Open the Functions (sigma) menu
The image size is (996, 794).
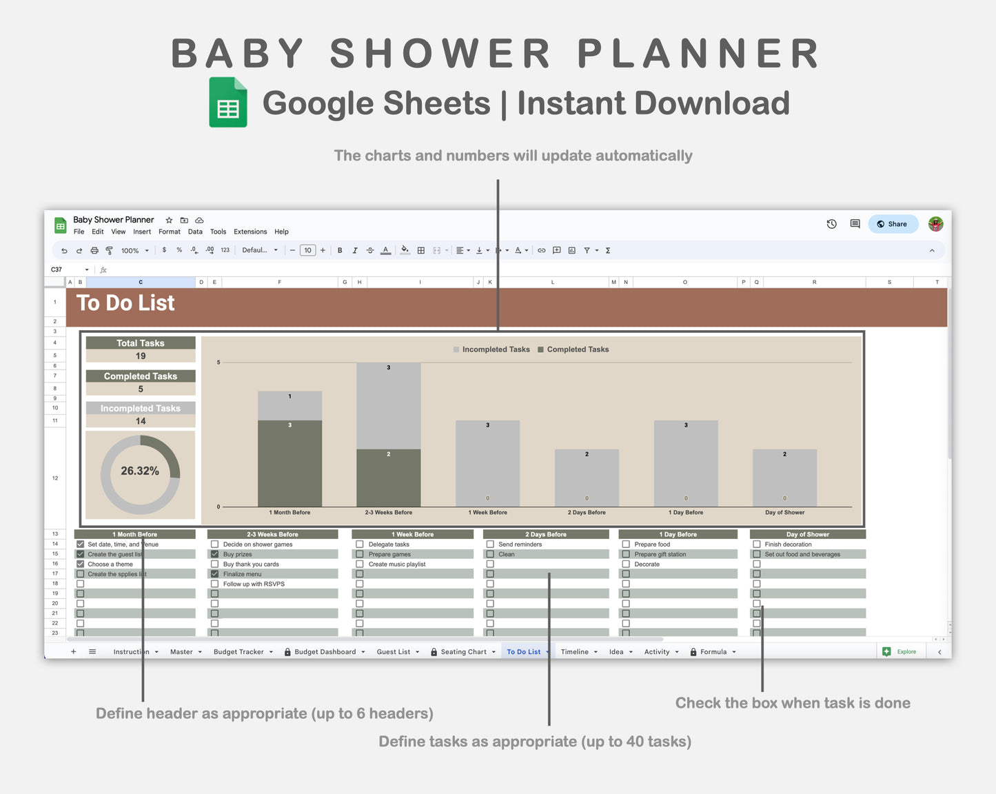(607, 250)
